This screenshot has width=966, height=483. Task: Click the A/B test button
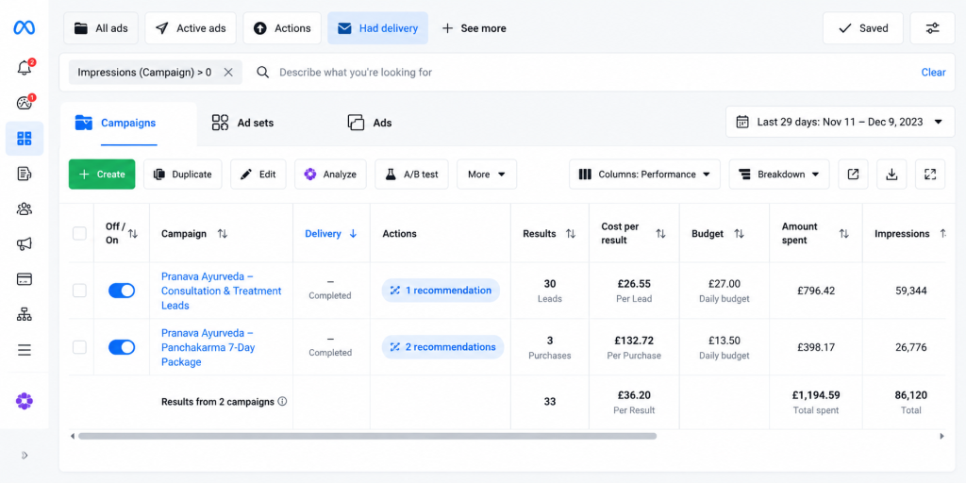(411, 175)
